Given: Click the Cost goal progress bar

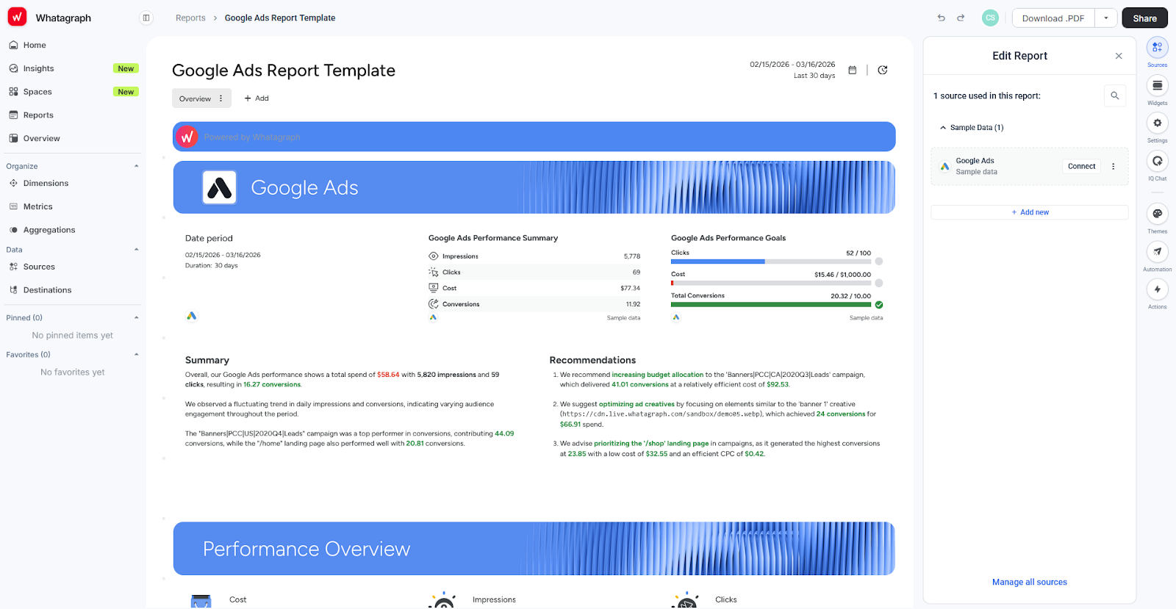Looking at the screenshot, I should pyautogui.click(x=770, y=283).
